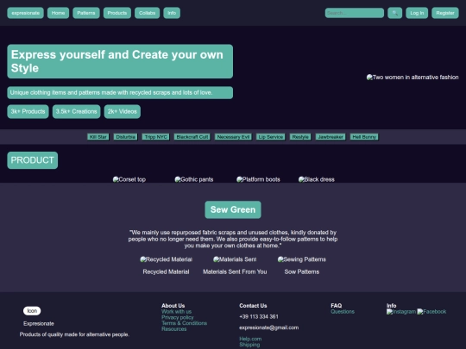Select the Kill Star brand tag
The width and height of the screenshot is (466, 349).
click(98, 137)
